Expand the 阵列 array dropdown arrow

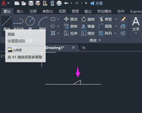(115, 33)
